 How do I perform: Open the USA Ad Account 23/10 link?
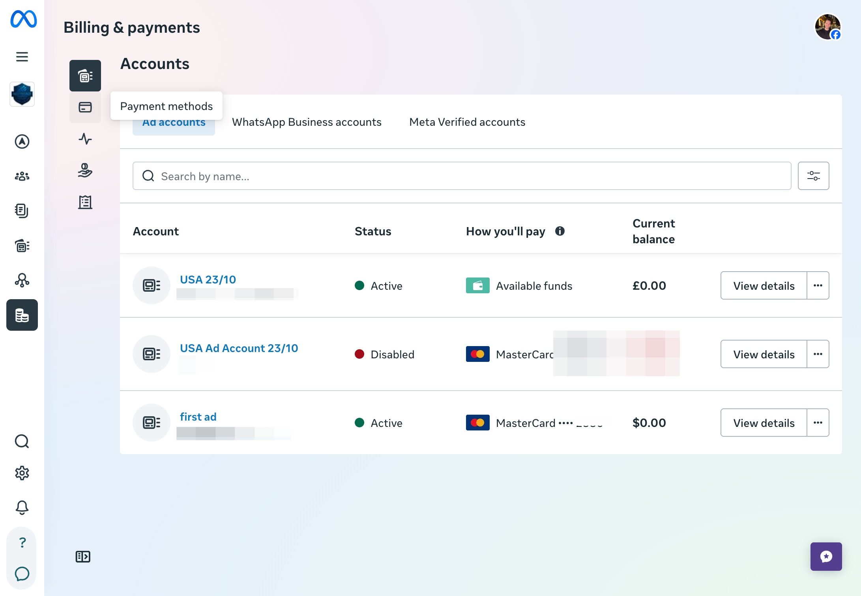(239, 348)
